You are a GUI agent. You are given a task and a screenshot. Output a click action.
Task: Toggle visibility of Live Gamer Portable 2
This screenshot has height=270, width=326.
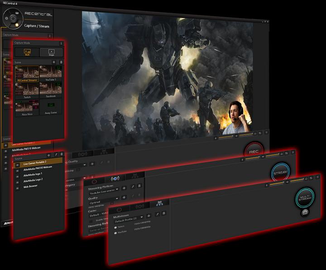coord(18,165)
